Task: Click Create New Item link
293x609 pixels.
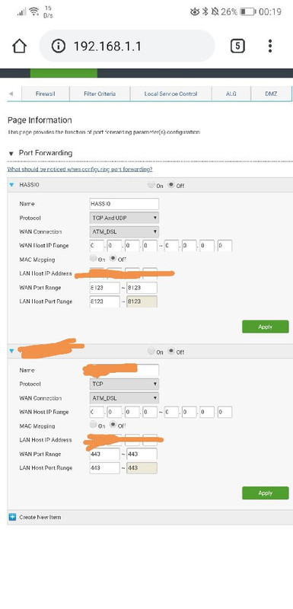Action: click(40, 518)
